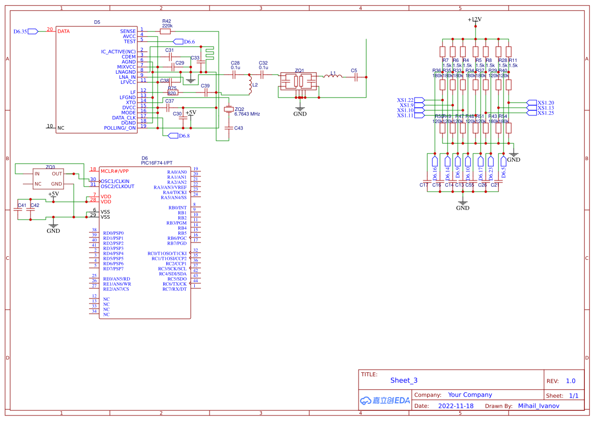This screenshot has height=421, width=595.
Task: Select the XS1.22 connector port
Action: 420,100
